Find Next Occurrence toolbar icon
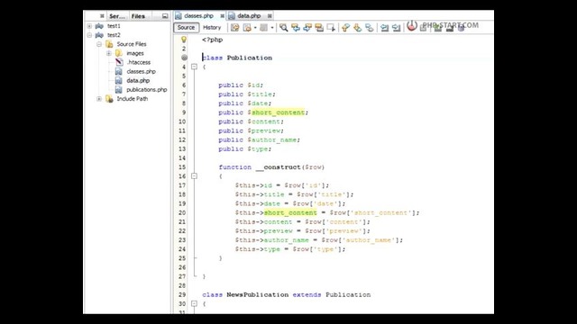The height and width of the screenshot is (324, 577). (307, 28)
